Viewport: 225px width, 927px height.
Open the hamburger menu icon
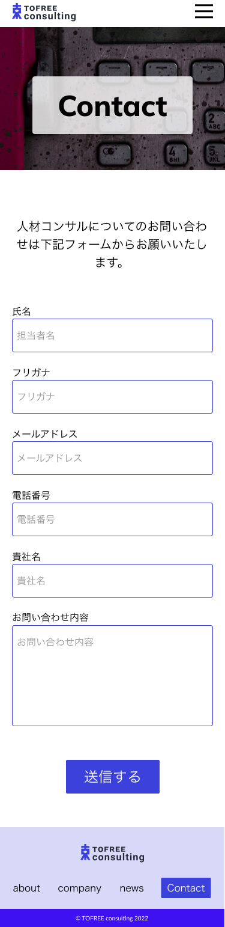(204, 11)
